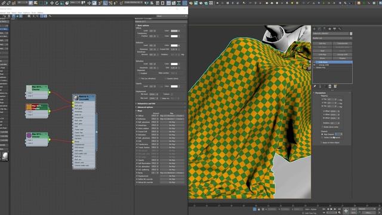Activate the Select and Rotate tool
Screen dimensions: 382x215
point(57,3)
